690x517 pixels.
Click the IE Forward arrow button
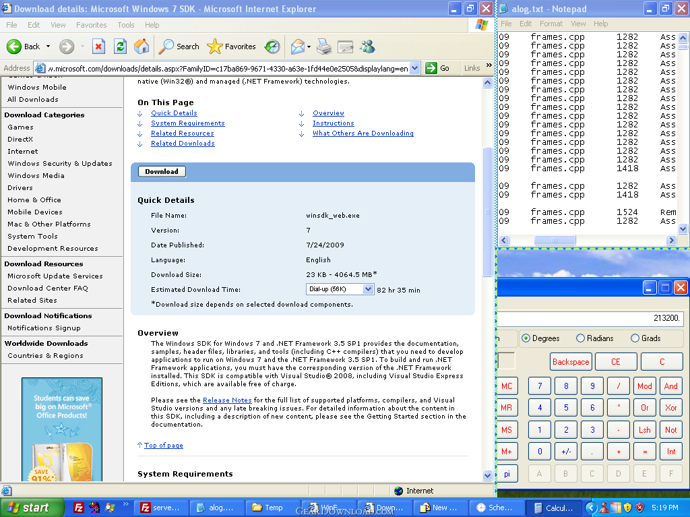click(67, 47)
